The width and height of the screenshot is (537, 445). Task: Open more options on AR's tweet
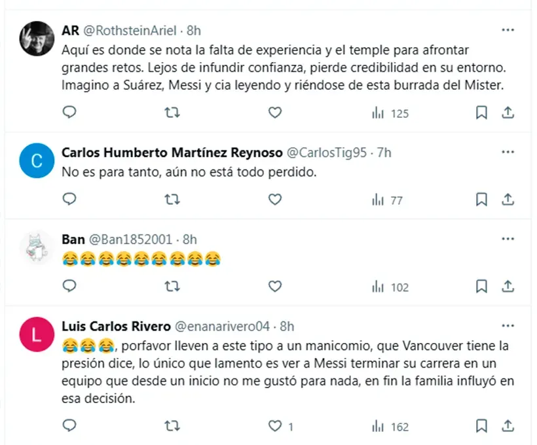point(508,30)
